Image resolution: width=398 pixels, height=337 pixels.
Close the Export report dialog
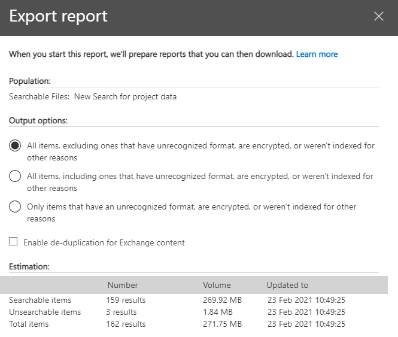pyautogui.click(x=378, y=16)
